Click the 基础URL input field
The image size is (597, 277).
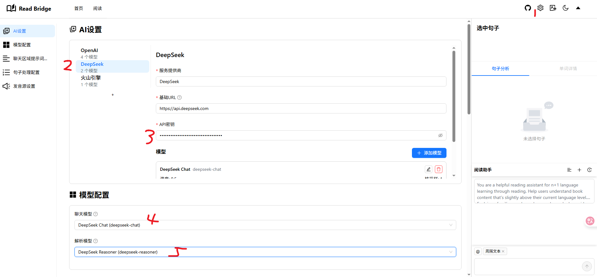[x=301, y=108]
